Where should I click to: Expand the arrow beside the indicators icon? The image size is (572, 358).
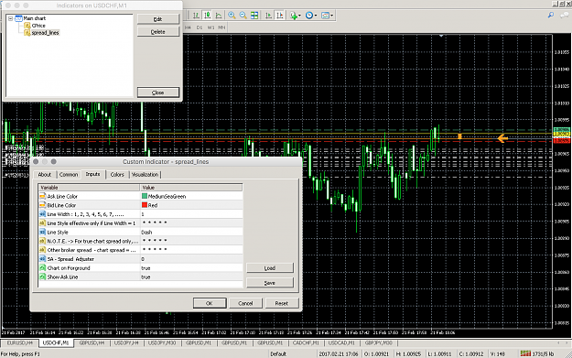(299, 16)
